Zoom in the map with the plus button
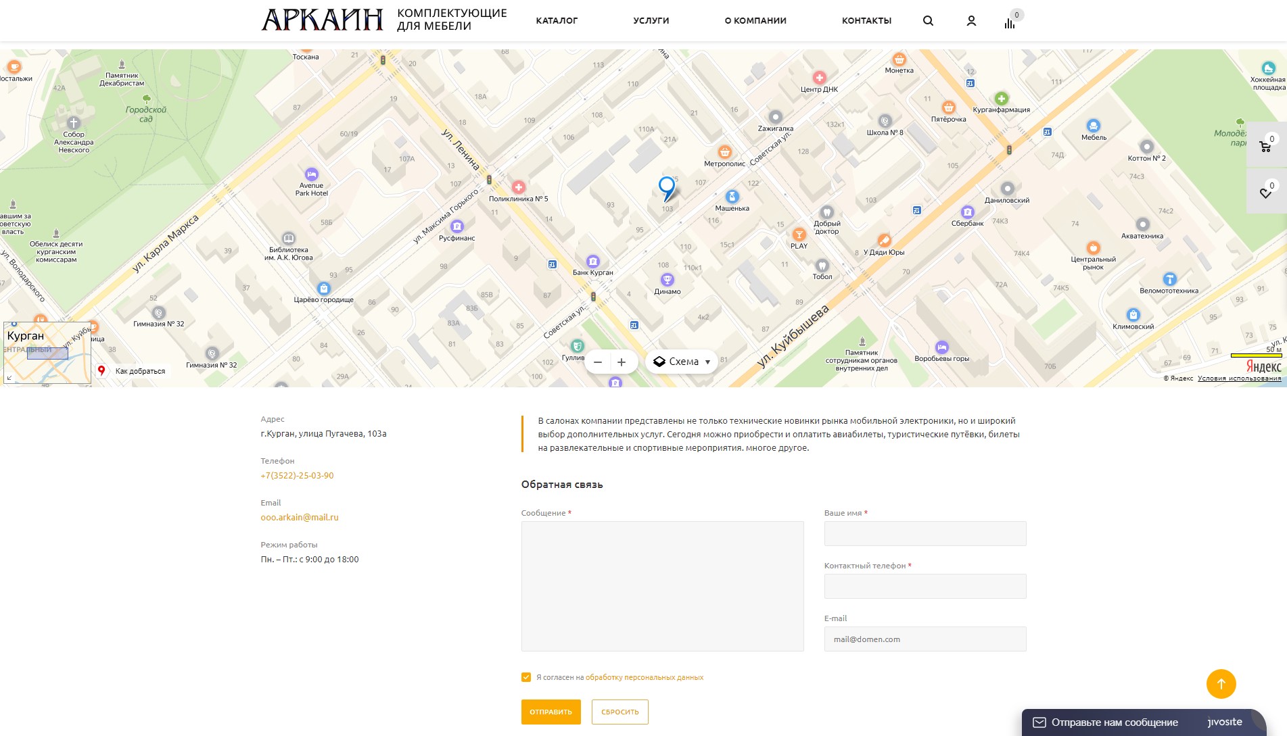 [622, 362]
